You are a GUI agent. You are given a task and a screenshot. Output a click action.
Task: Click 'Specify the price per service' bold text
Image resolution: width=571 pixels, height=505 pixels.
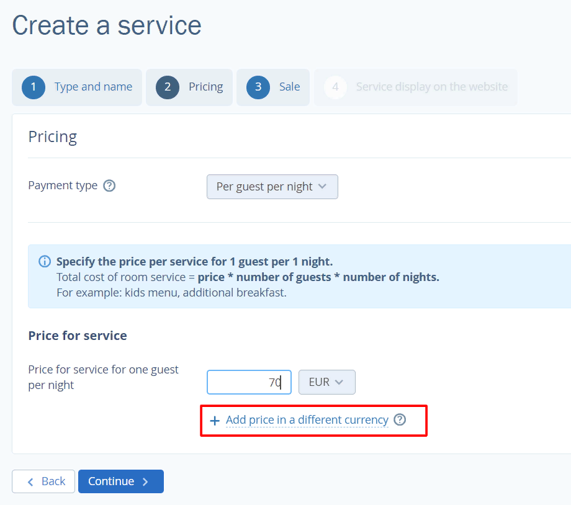click(x=194, y=261)
